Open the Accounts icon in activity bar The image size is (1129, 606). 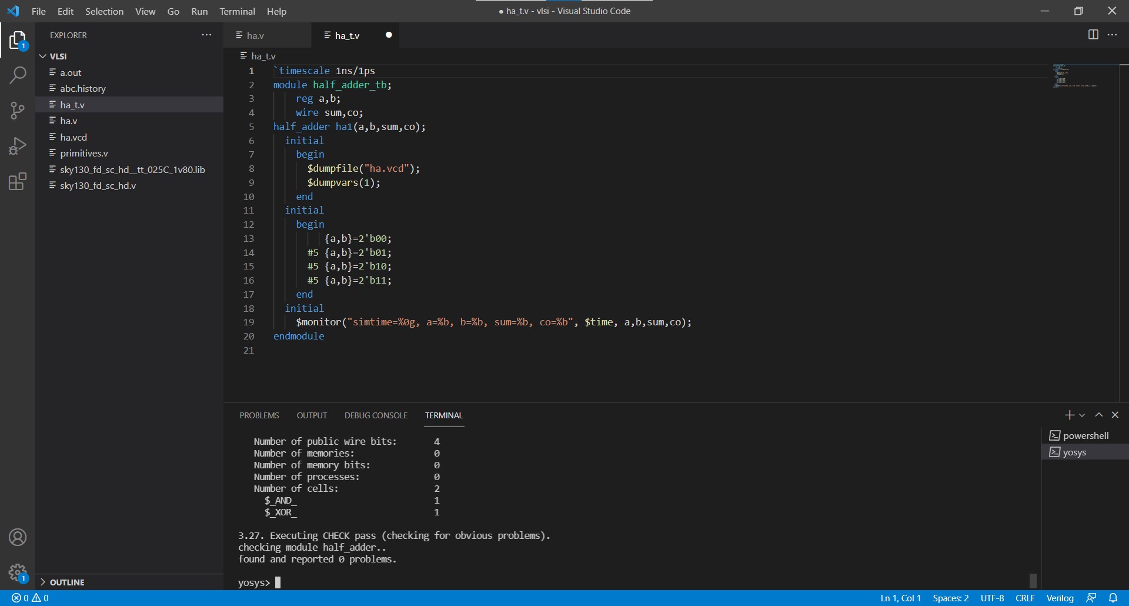[x=18, y=537]
